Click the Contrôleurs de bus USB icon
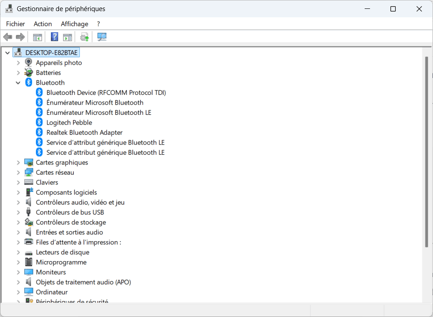 [x=28, y=212]
